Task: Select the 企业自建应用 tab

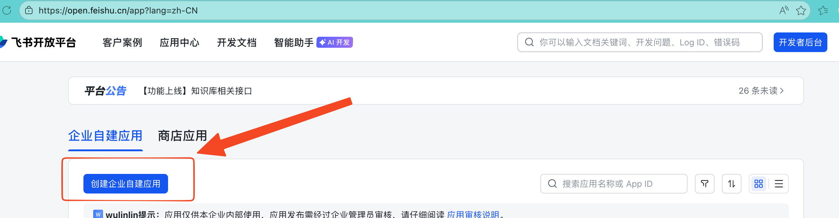Action: 105,136
